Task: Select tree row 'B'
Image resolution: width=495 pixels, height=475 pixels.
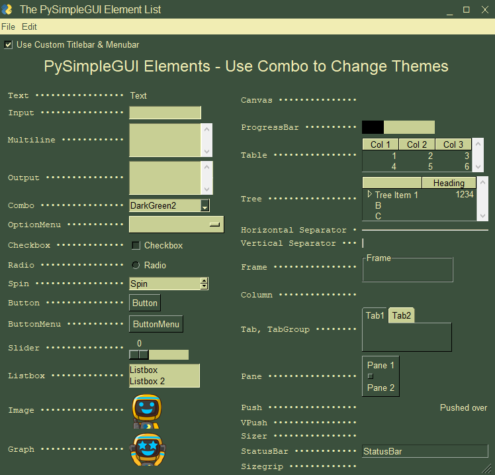Action: [x=378, y=205]
